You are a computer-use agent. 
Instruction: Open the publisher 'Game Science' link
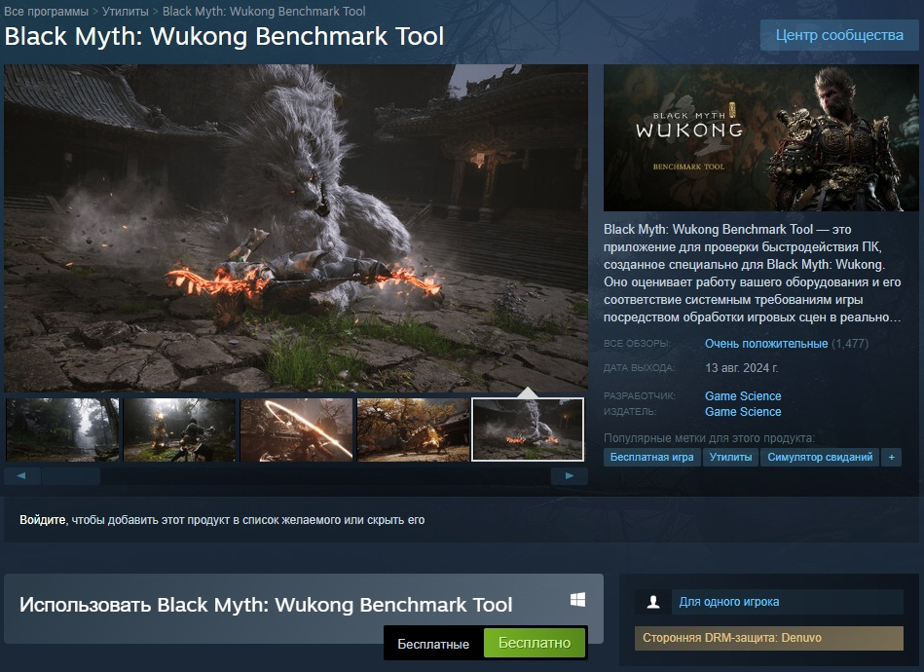[x=743, y=411]
